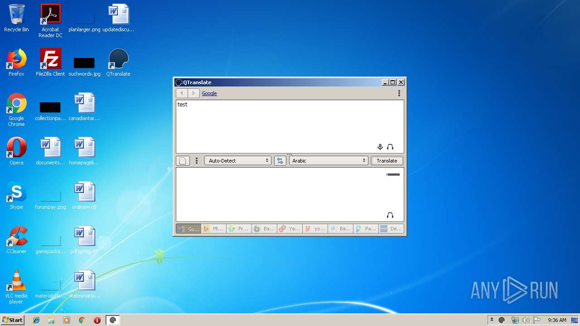
Task: Select the Recycle Bin desktop icon
Action: 16,18
